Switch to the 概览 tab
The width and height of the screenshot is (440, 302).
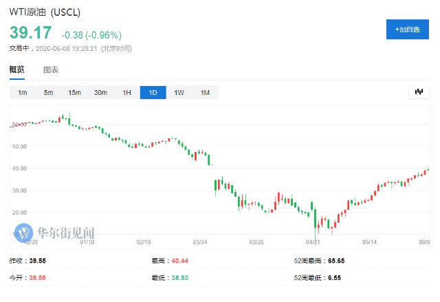pos(16,69)
